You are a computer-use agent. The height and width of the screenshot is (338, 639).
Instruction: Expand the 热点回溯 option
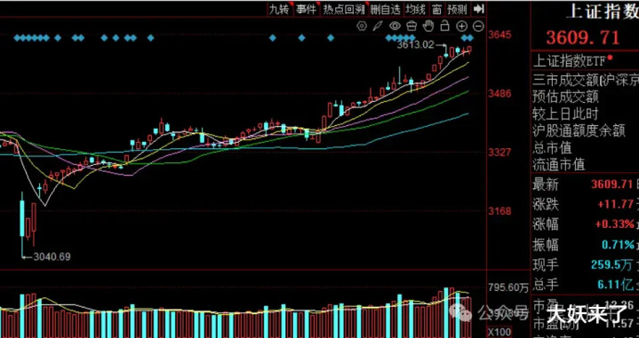(x=344, y=10)
